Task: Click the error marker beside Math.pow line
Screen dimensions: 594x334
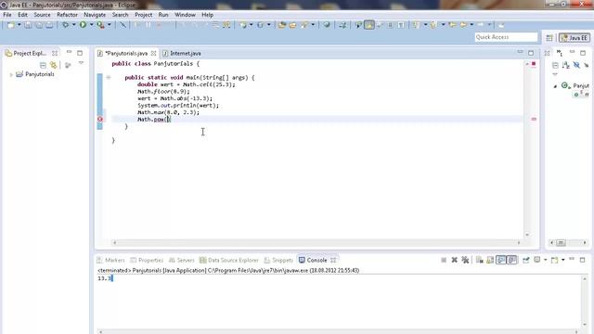Action: click(x=100, y=120)
